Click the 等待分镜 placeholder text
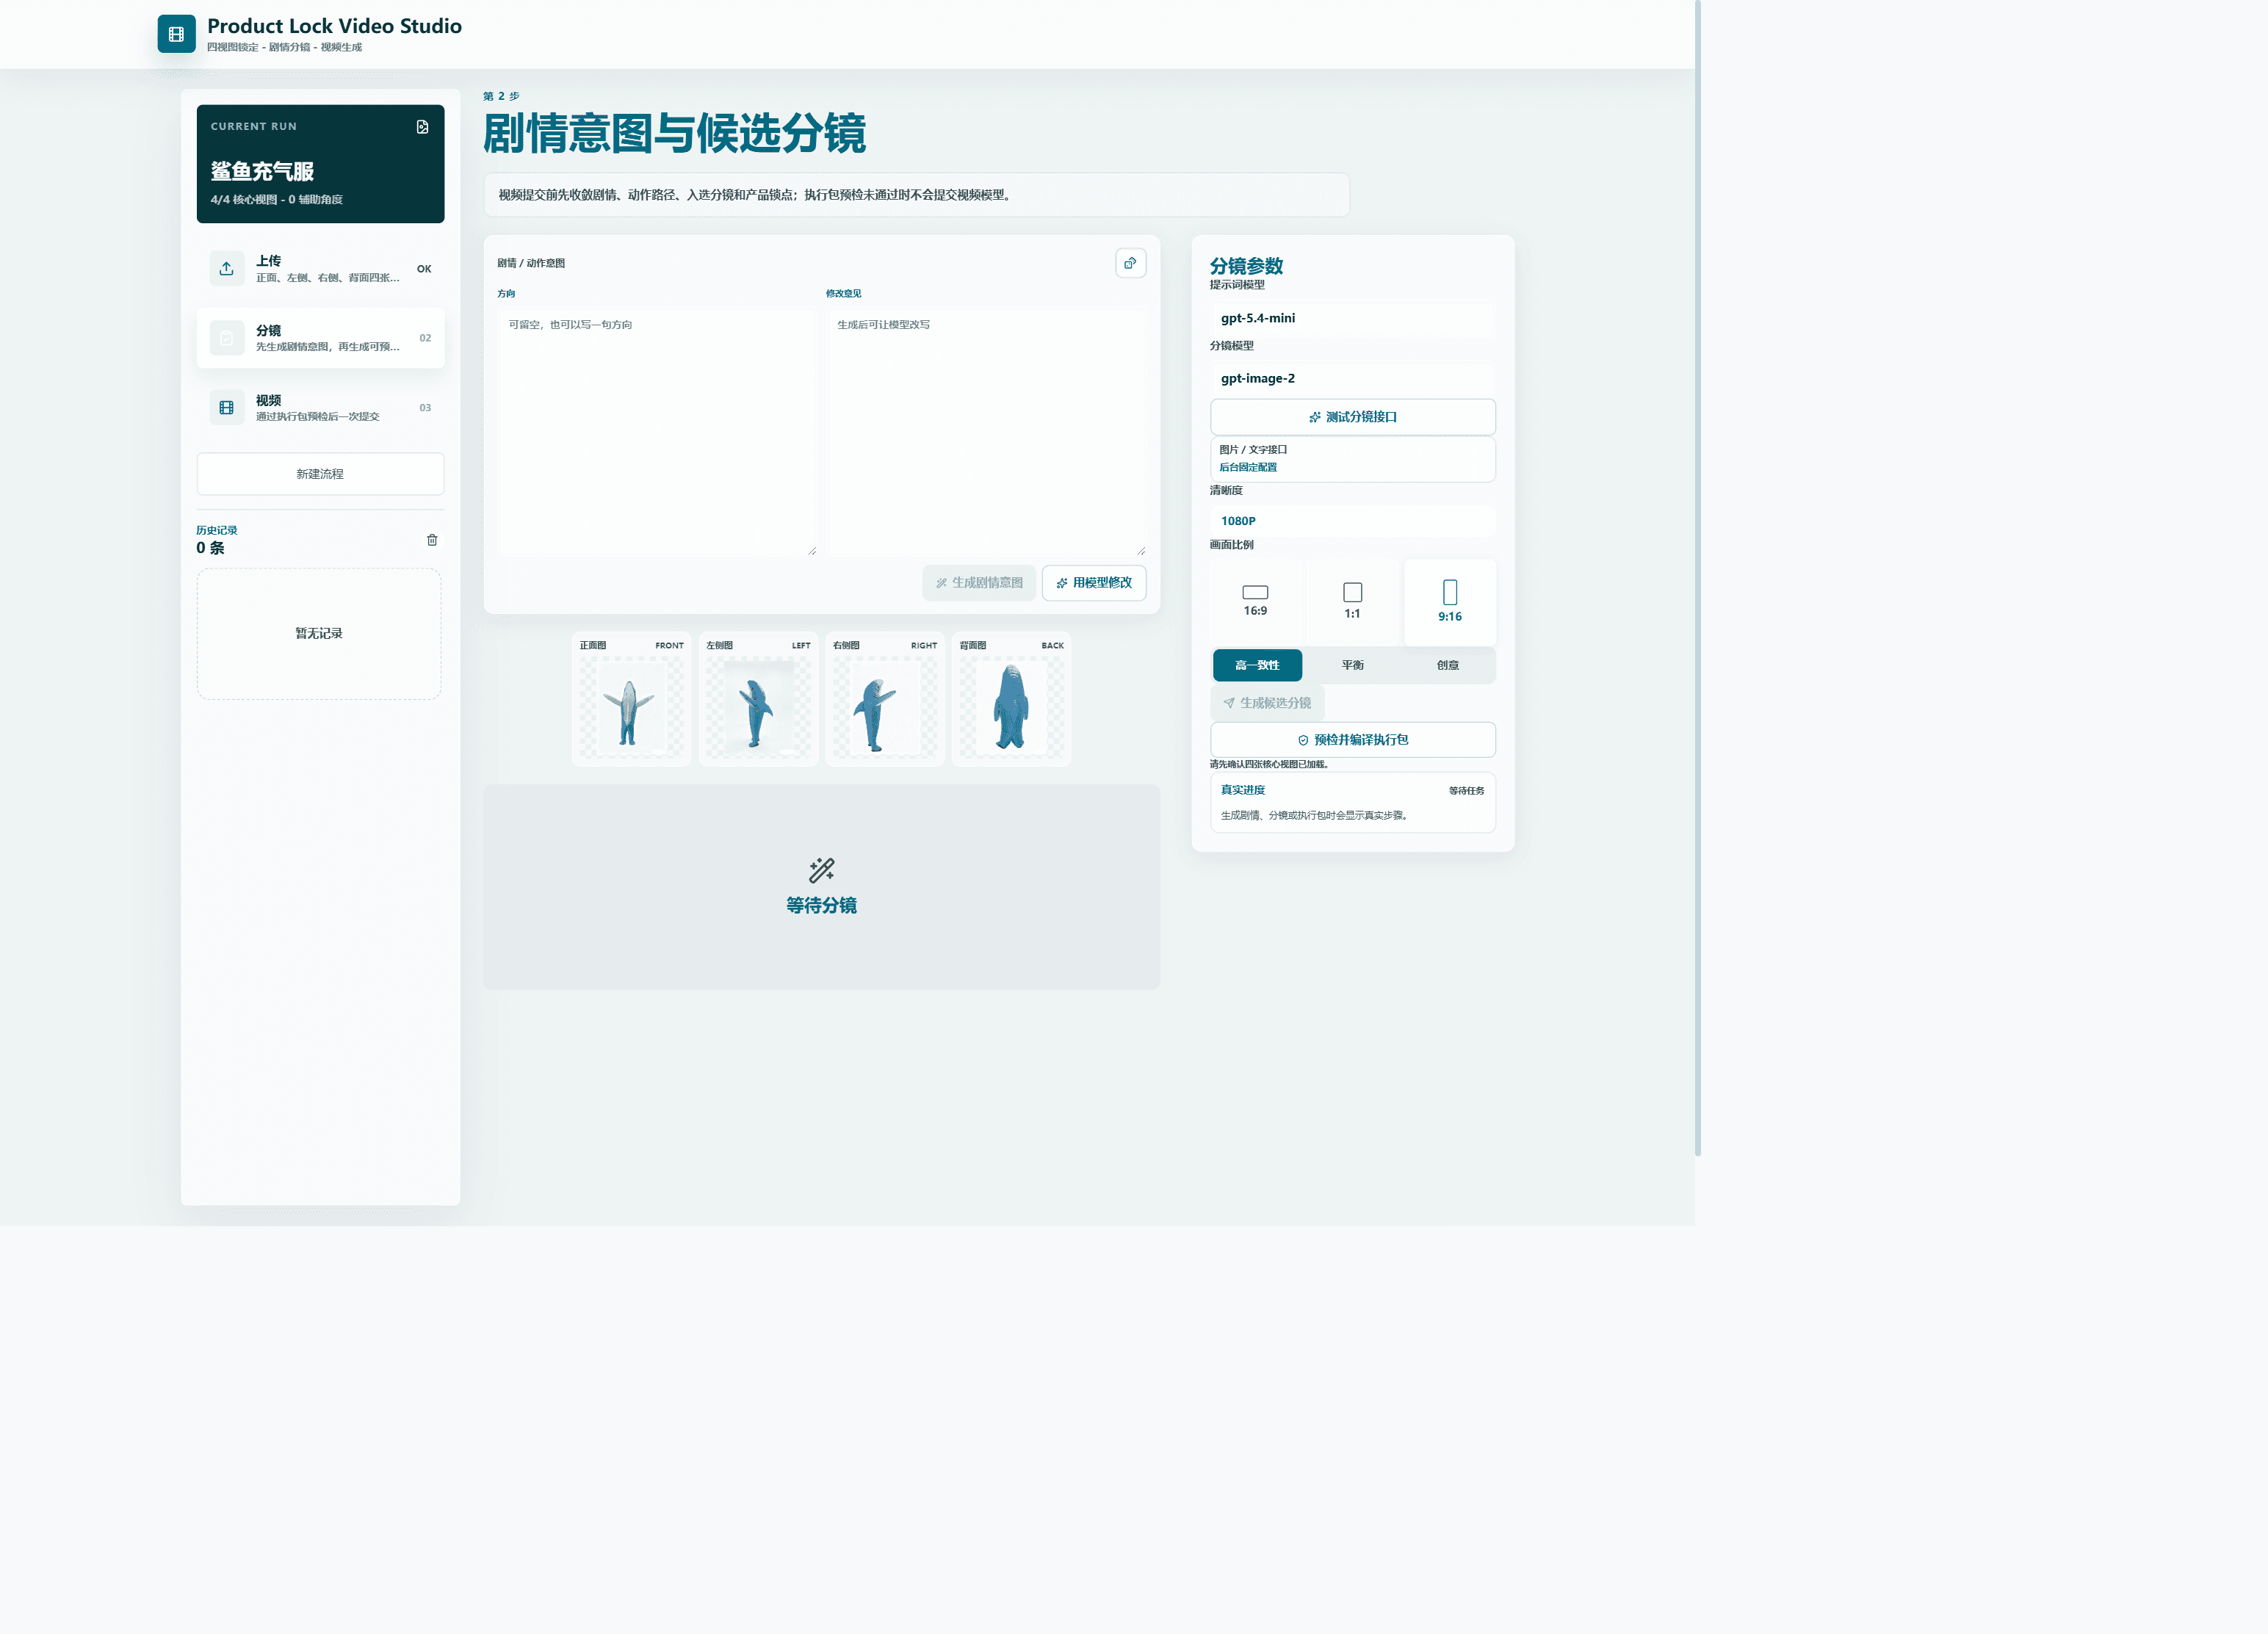The height and width of the screenshot is (1634, 2268). [821, 905]
